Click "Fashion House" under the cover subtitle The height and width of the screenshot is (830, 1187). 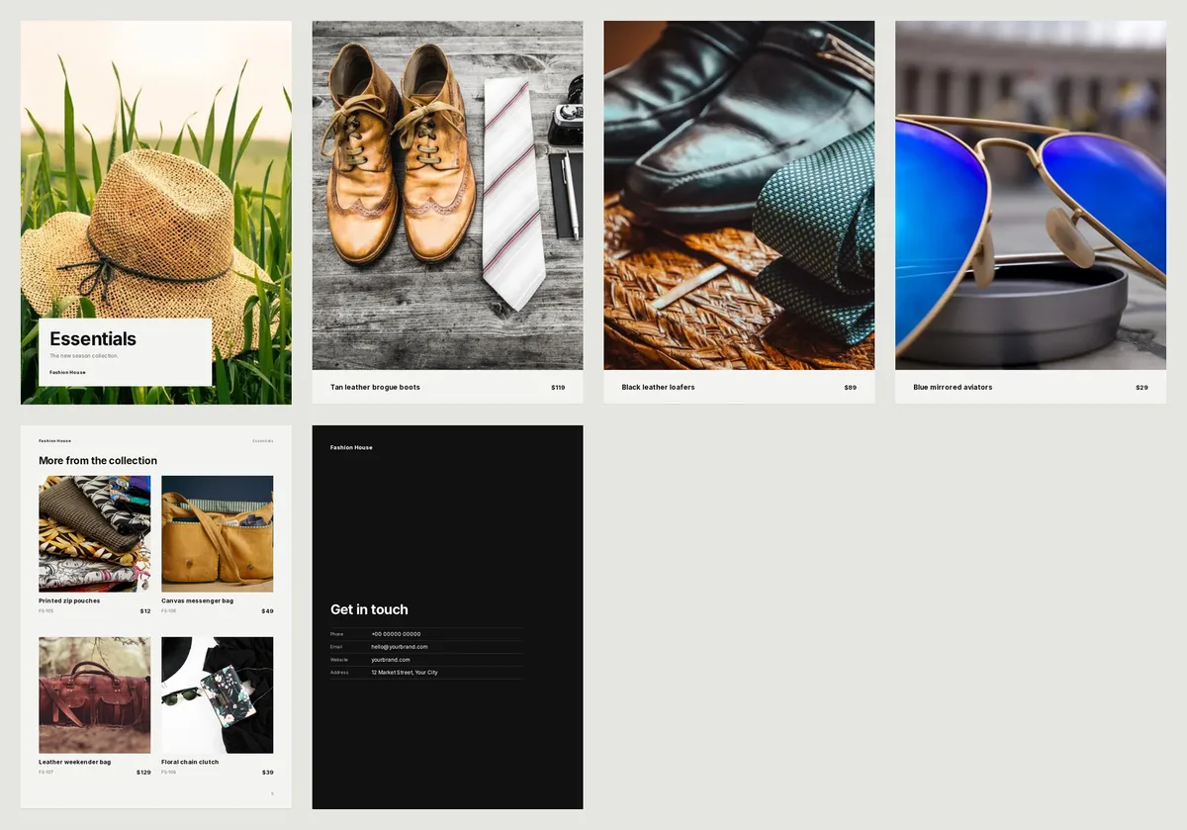67,373
